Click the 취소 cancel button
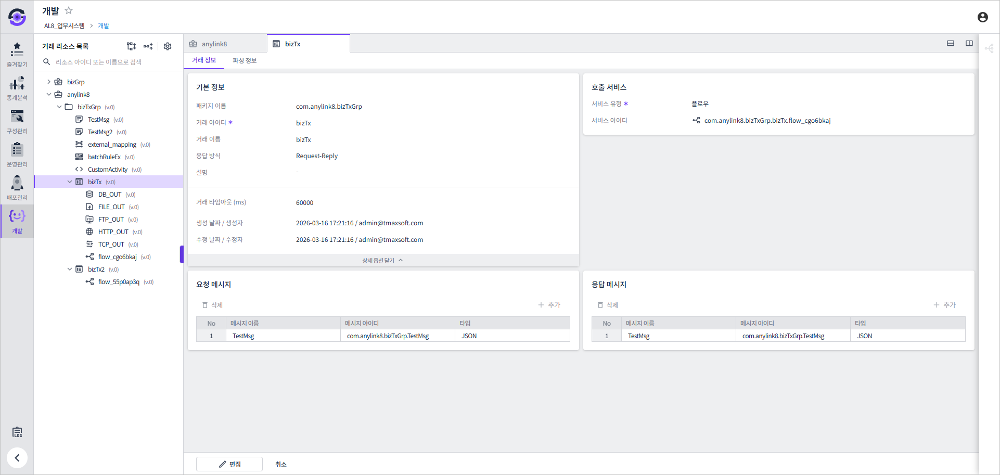 tap(281, 464)
